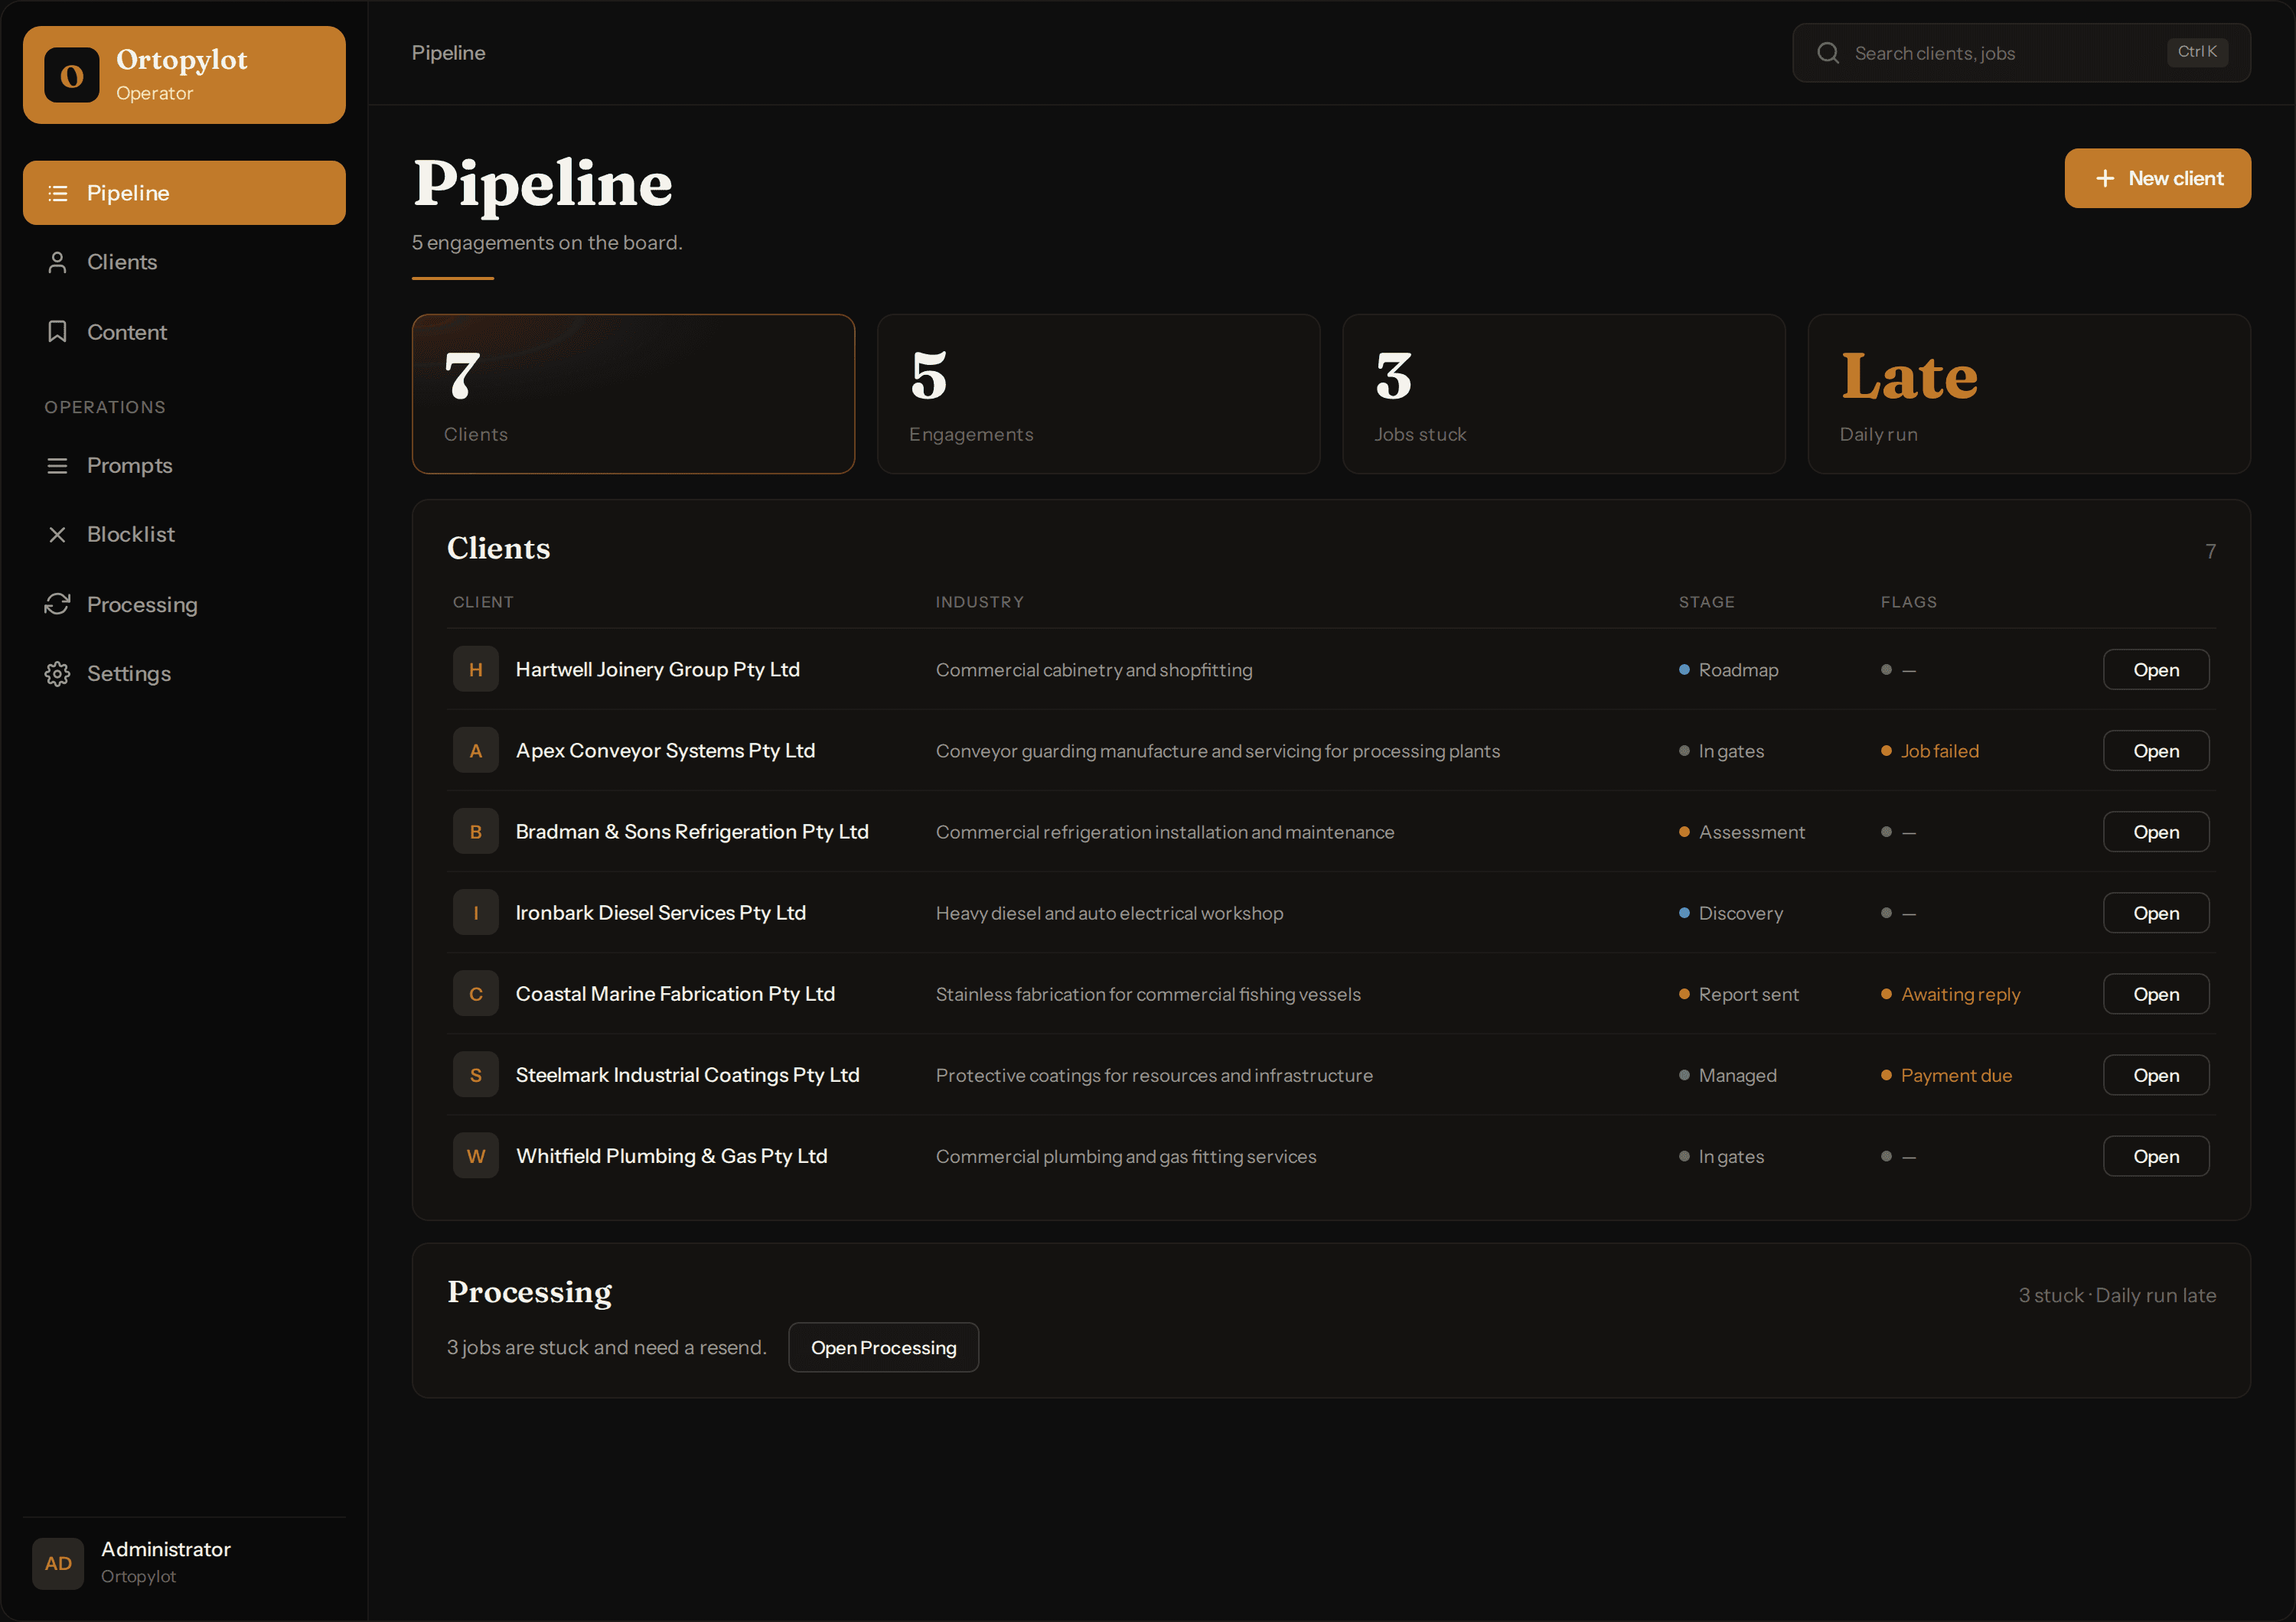Create a client with New client button

(x=2158, y=178)
